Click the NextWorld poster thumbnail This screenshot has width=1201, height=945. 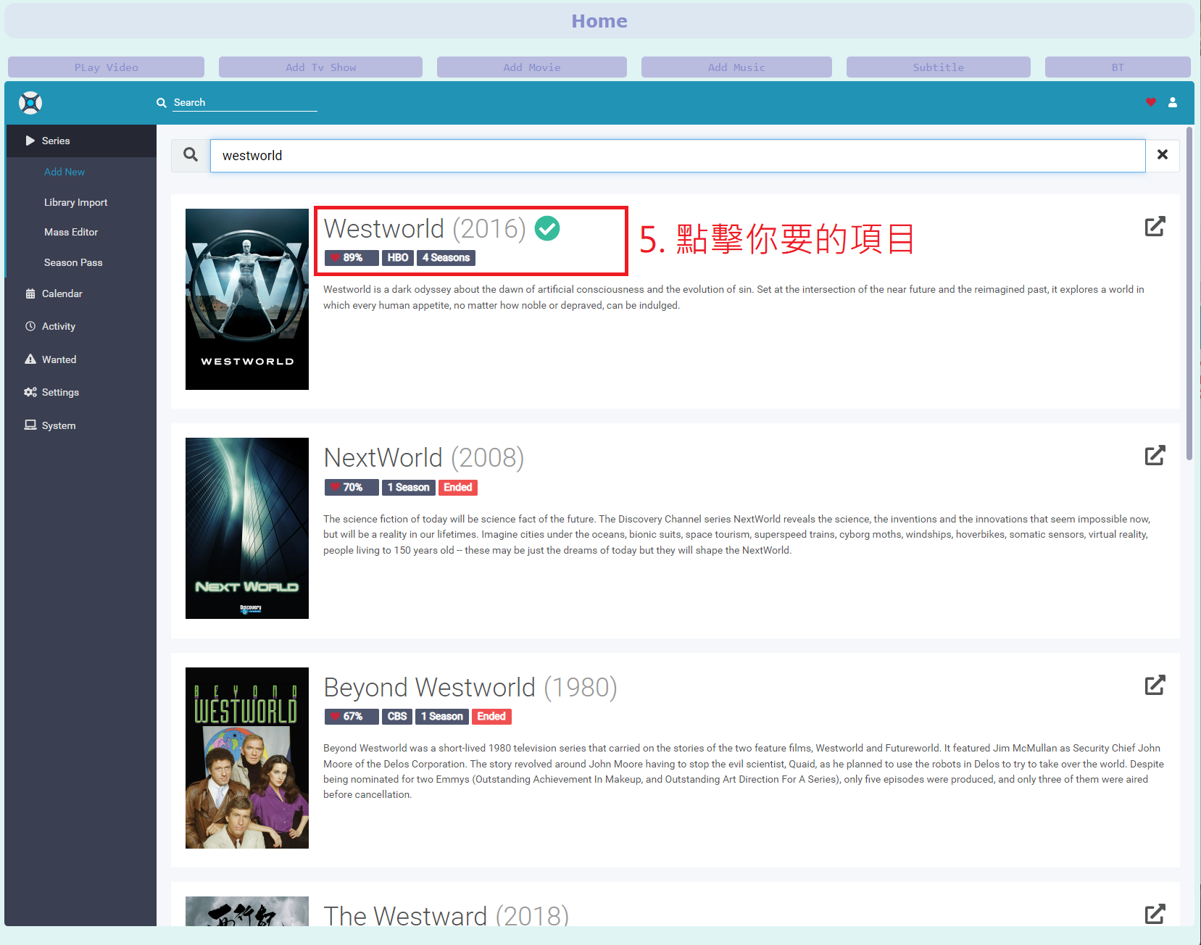pyautogui.click(x=247, y=528)
